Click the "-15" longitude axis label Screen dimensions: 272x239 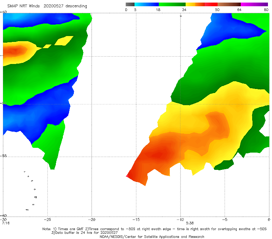coord(136,220)
